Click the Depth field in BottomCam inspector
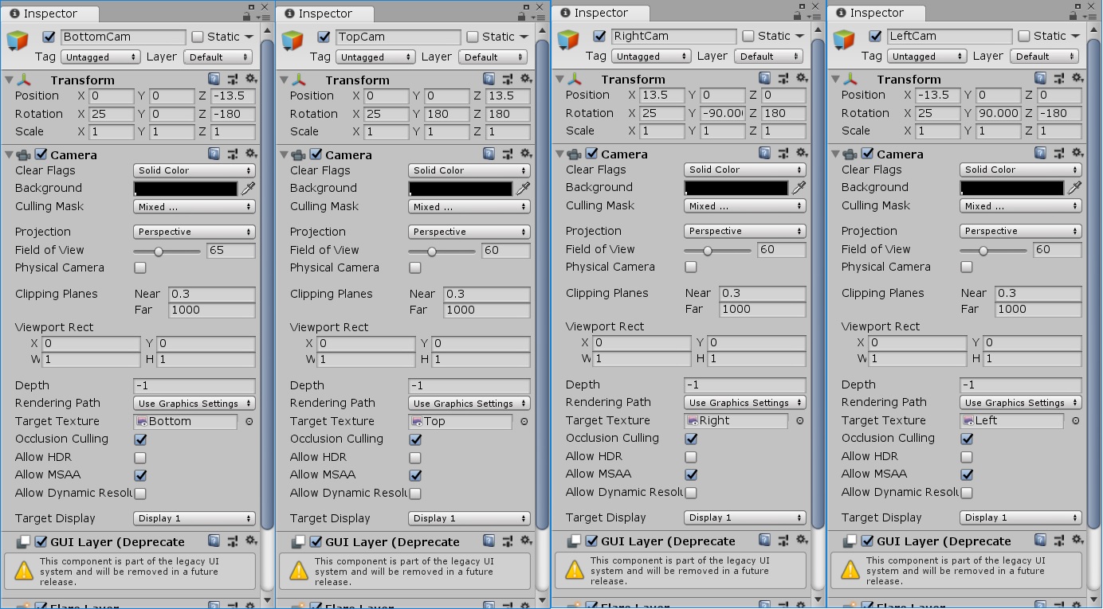 194,386
